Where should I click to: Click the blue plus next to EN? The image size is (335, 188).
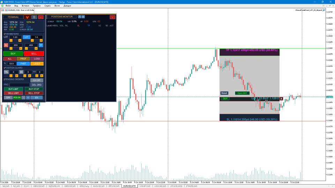pos(28,97)
